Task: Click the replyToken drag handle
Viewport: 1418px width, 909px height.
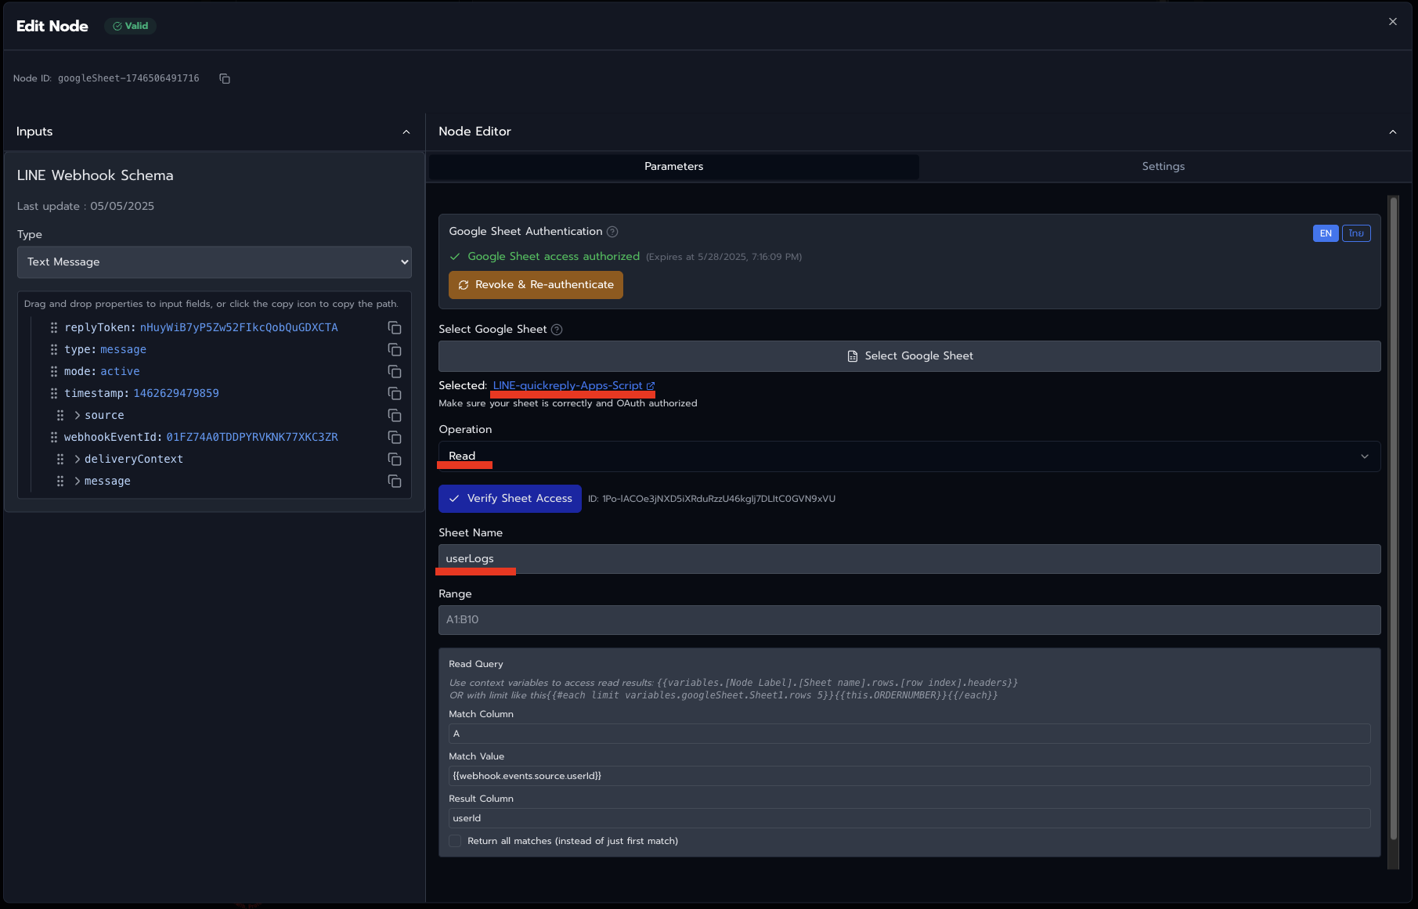Action: pyautogui.click(x=54, y=327)
